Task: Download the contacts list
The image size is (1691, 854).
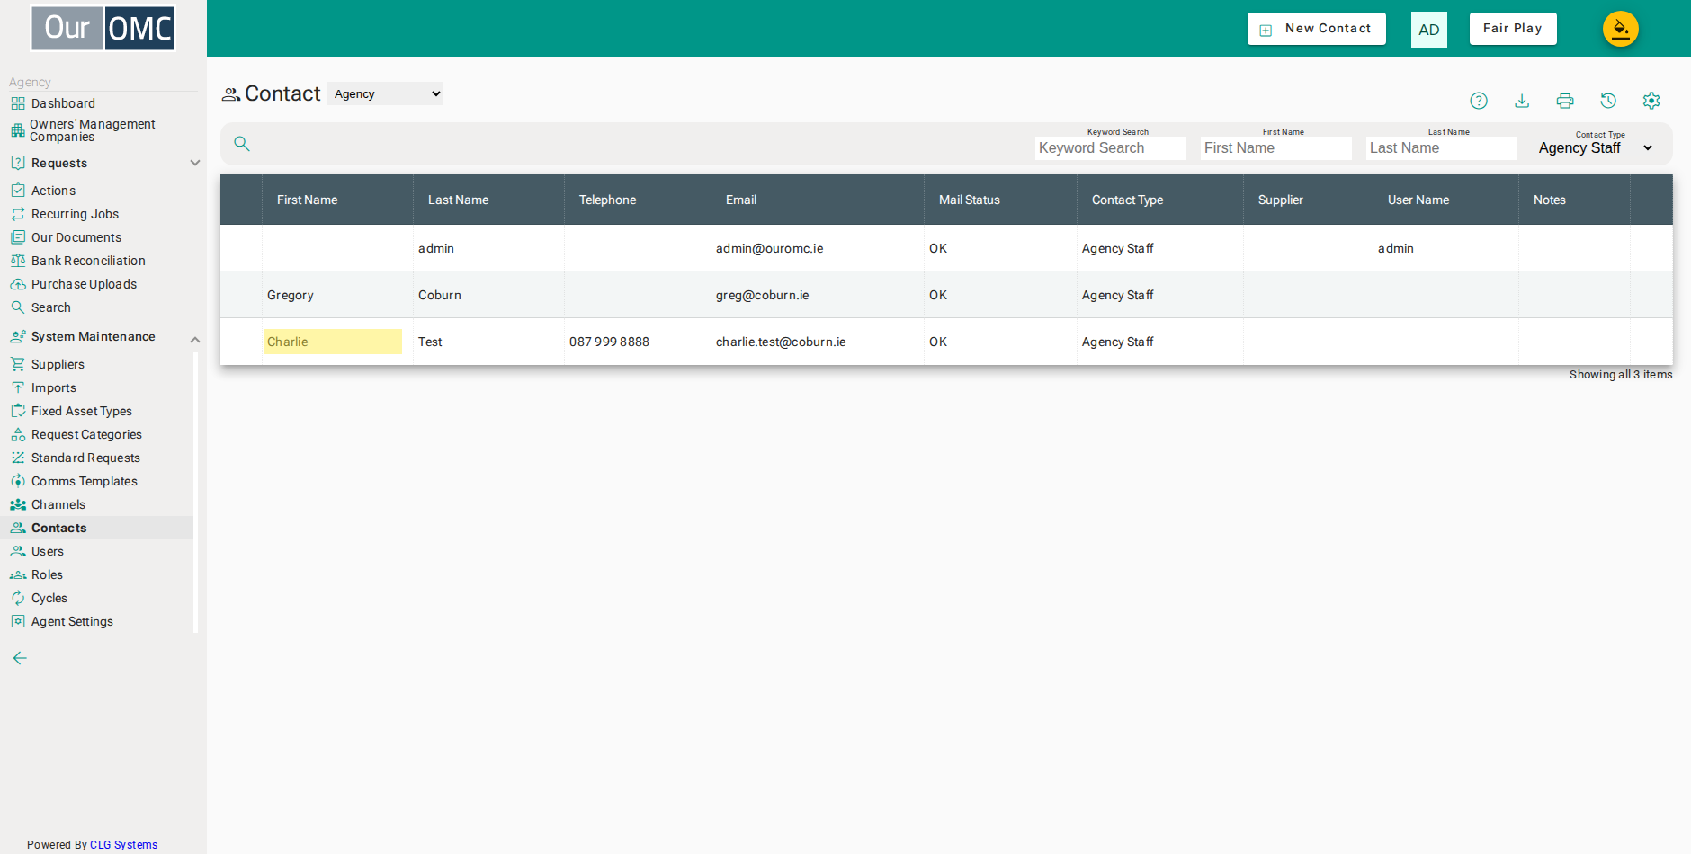Action: (1522, 101)
